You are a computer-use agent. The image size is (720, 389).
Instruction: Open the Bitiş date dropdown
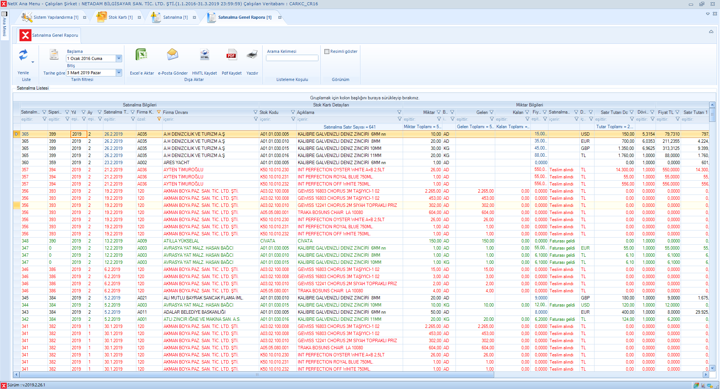[x=119, y=73]
